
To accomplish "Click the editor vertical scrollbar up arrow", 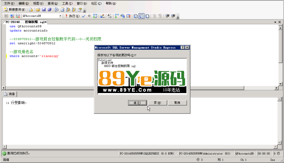I will coord(280,28).
